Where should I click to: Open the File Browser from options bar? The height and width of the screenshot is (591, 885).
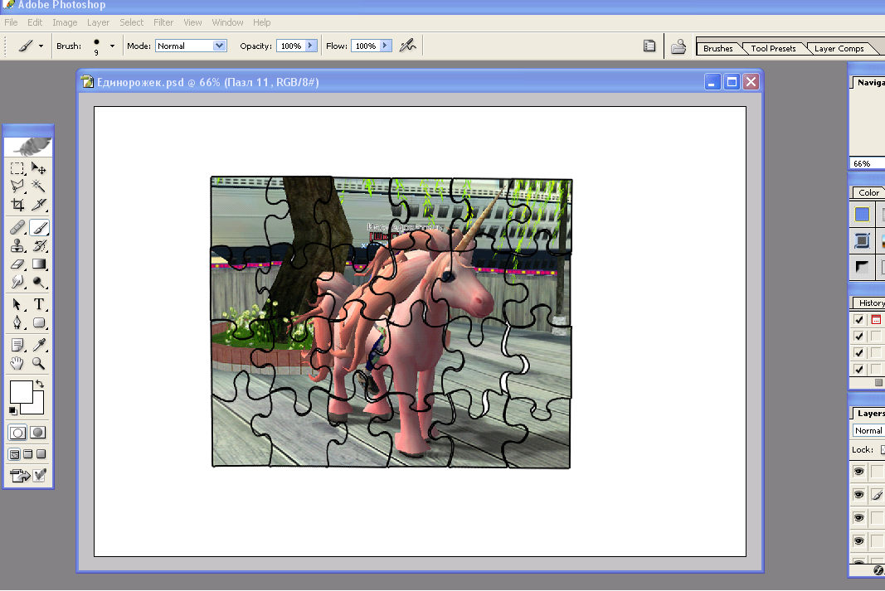coord(678,46)
